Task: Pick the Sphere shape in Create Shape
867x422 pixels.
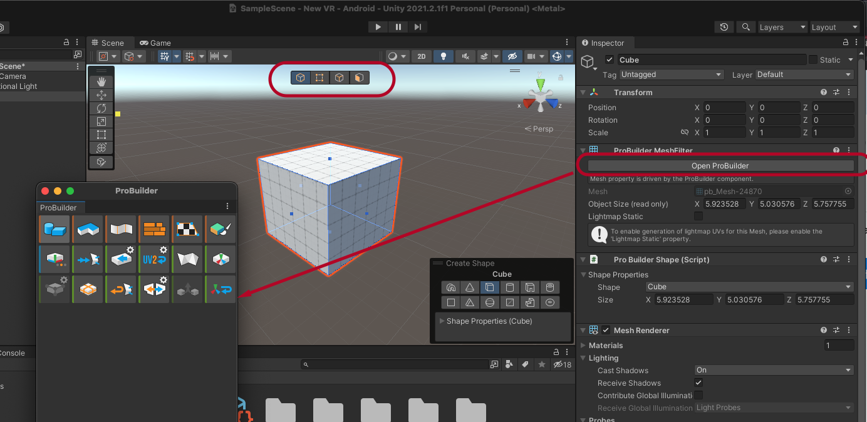Action: (x=490, y=302)
